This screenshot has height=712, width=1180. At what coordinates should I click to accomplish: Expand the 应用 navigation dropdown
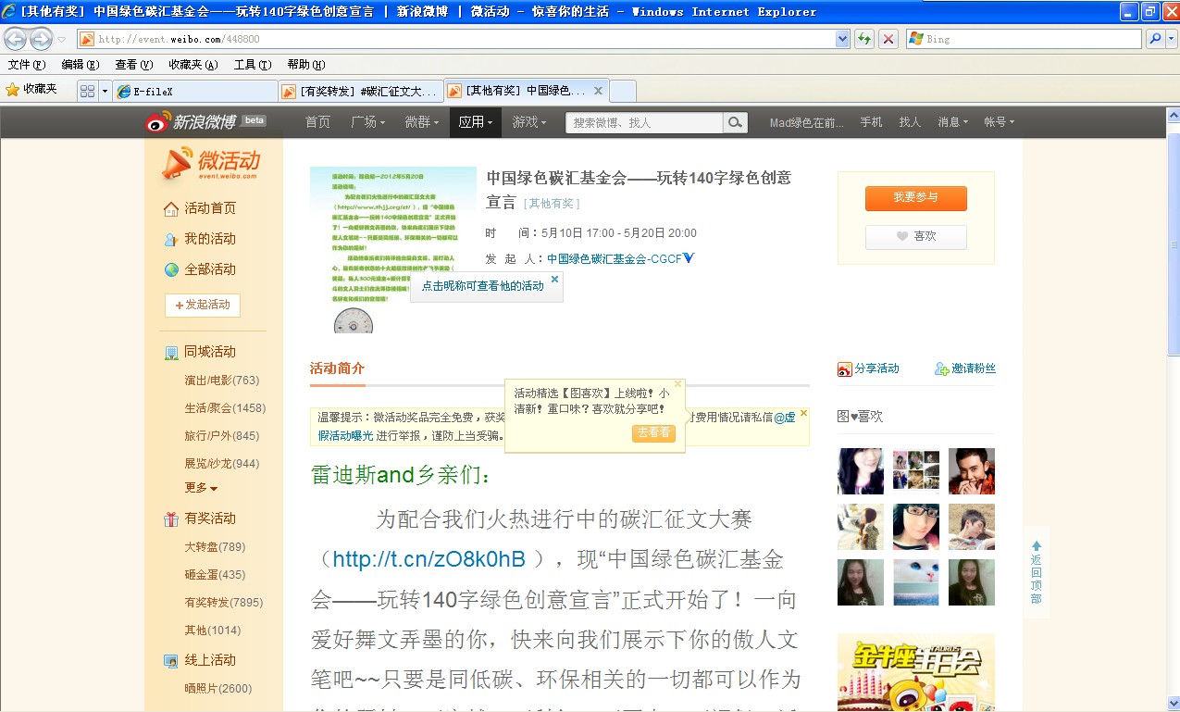point(475,122)
